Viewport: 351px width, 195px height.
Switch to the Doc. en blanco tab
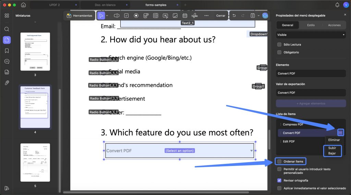pyautogui.click(x=105, y=5)
